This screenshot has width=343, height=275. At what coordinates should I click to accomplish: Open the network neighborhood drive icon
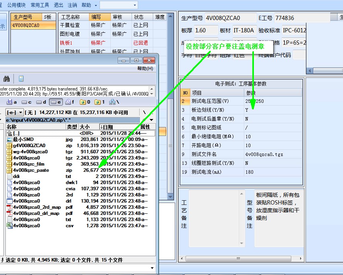point(114,102)
